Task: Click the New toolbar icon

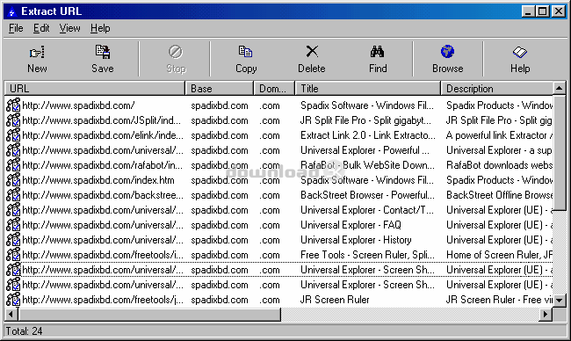Action: pyautogui.click(x=37, y=53)
